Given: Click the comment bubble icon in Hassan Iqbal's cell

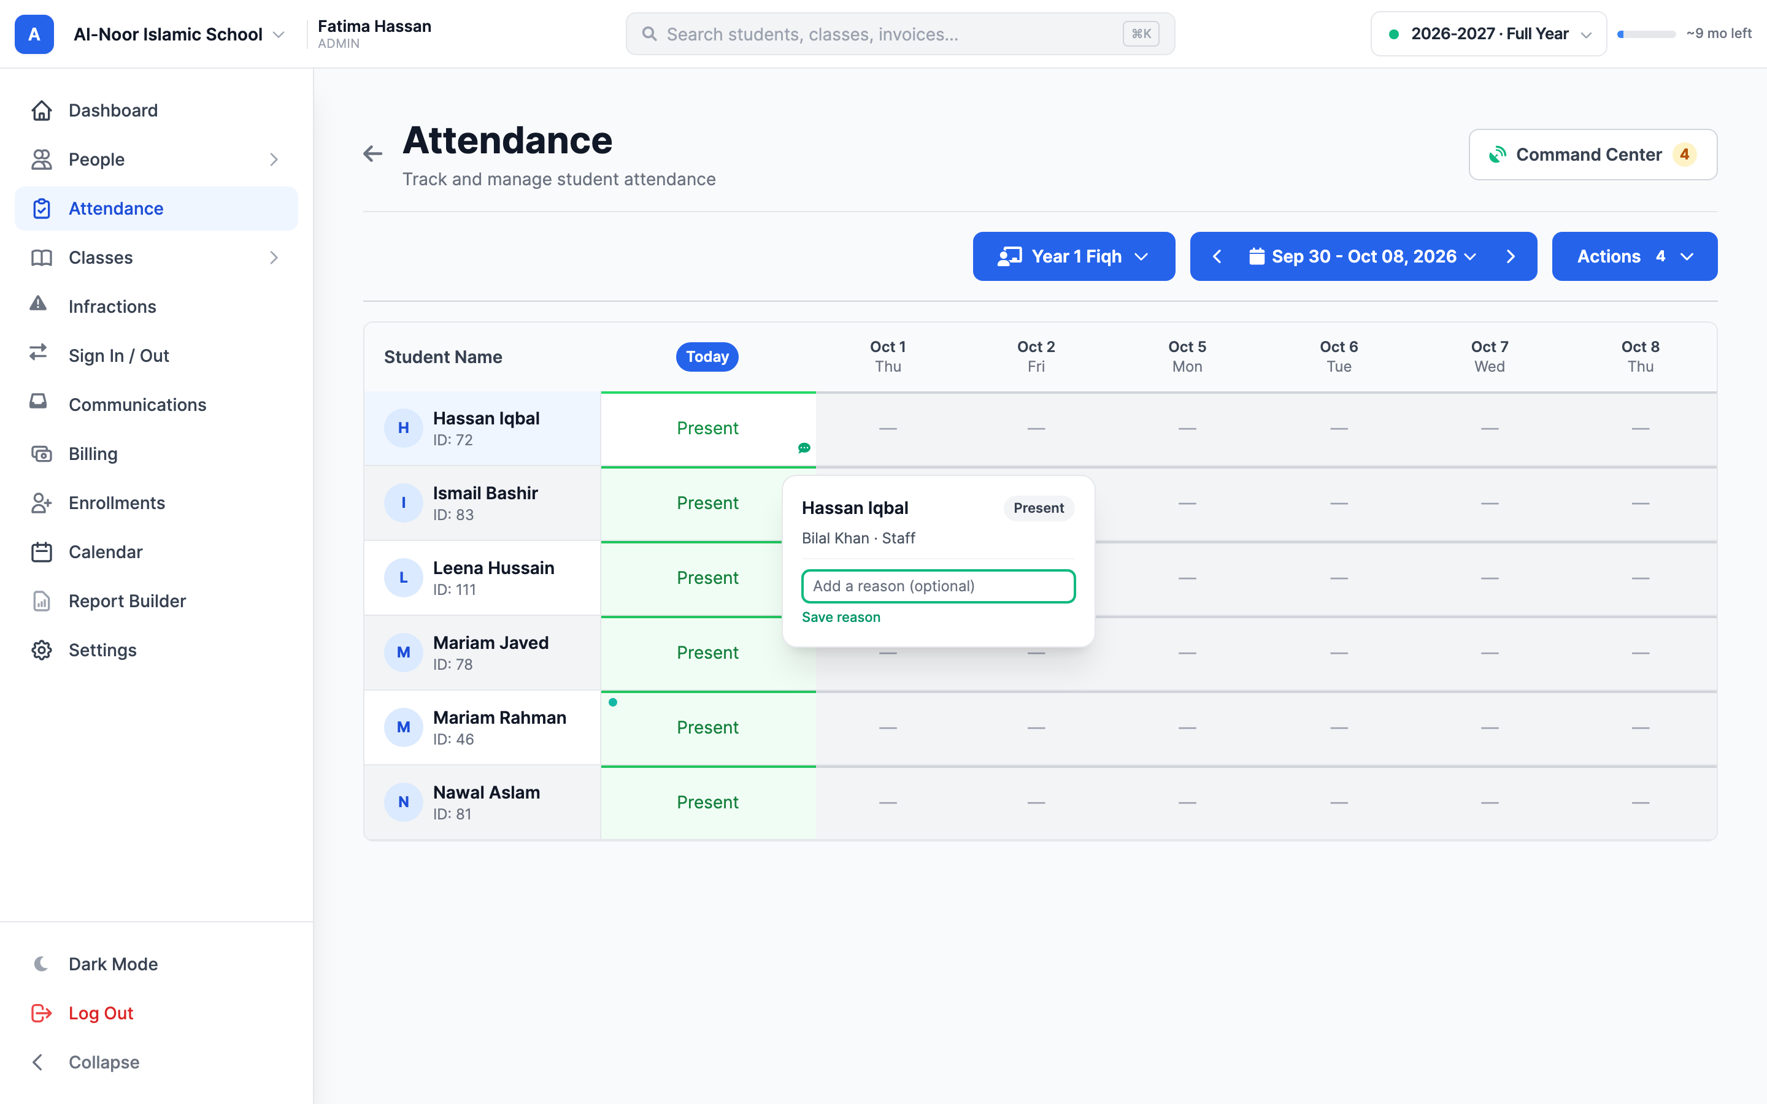Looking at the screenshot, I should [x=804, y=448].
